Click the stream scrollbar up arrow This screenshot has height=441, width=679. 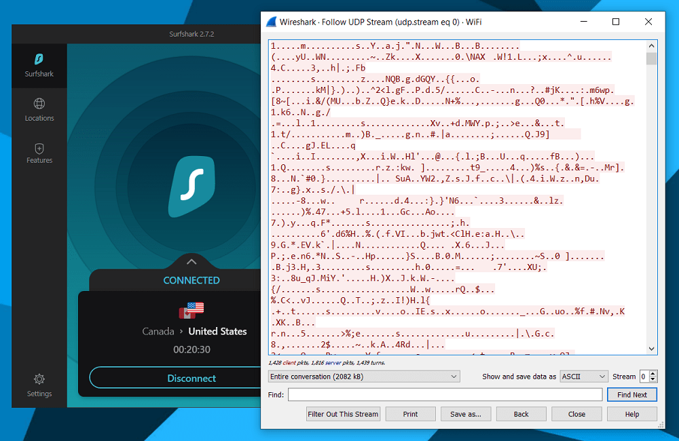[x=651, y=46]
